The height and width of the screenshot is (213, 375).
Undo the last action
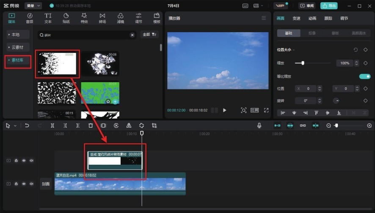[x=27, y=125]
